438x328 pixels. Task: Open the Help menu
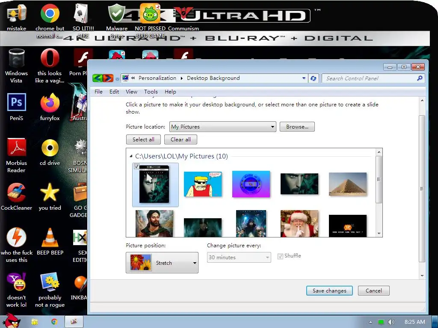coord(170,92)
